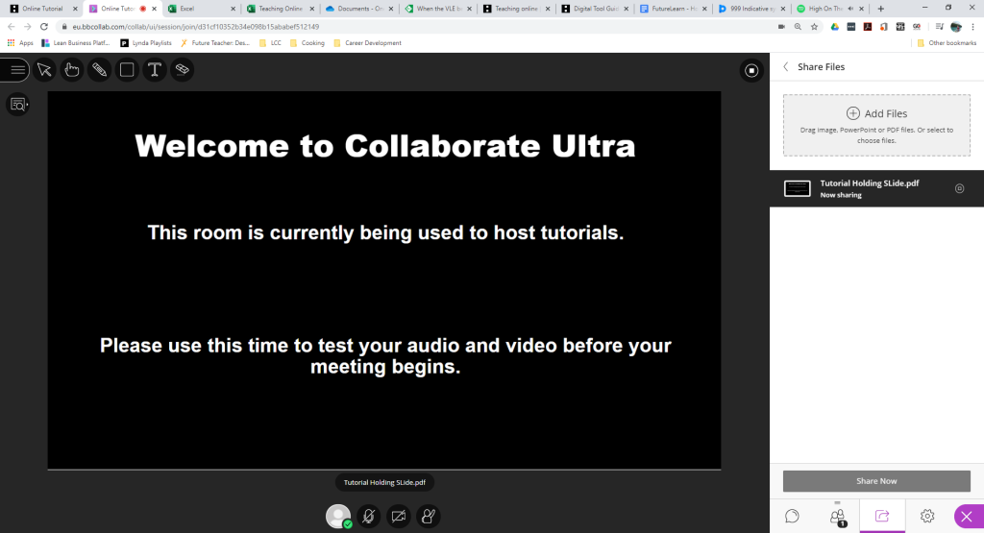This screenshot has height=533, width=984.
Task: Expand the Career Development bookmark folder
Action: tap(367, 43)
